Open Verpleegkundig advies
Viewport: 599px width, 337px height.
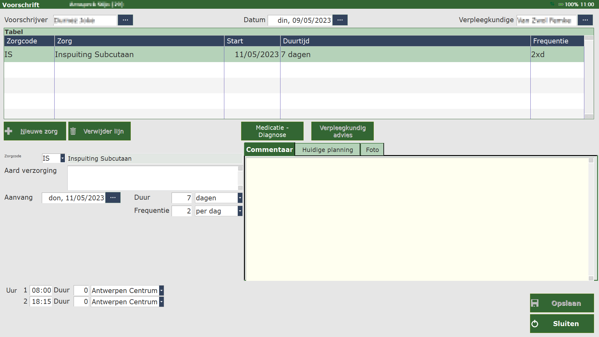pyautogui.click(x=342, y=131)
